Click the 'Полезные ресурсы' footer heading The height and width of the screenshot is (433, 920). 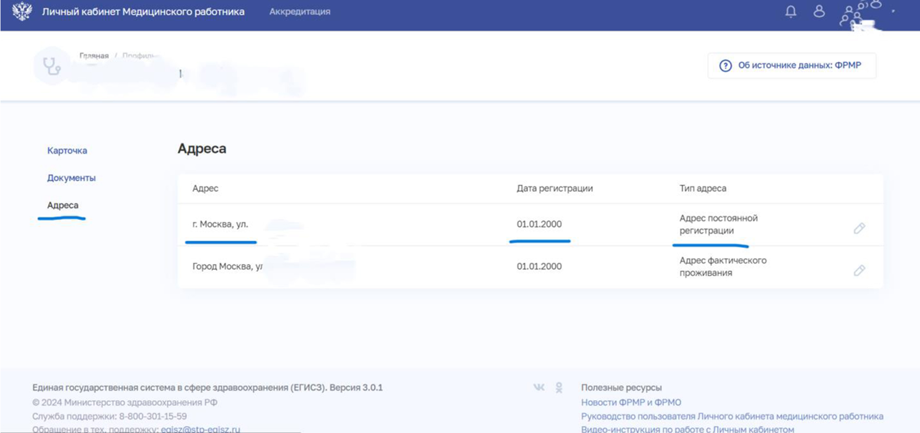[621, 388]
